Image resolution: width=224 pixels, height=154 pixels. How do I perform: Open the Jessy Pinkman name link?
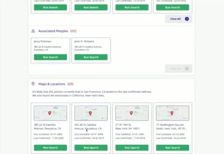click(42, 41)
